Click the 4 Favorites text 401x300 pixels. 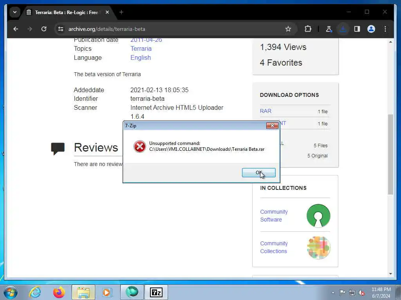click(x=281, y=62)
